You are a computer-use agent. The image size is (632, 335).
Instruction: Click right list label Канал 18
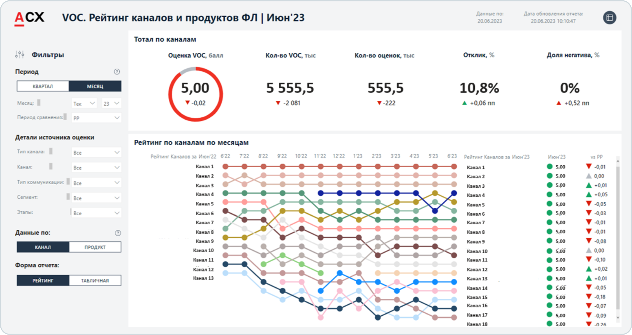coord(477,324)
